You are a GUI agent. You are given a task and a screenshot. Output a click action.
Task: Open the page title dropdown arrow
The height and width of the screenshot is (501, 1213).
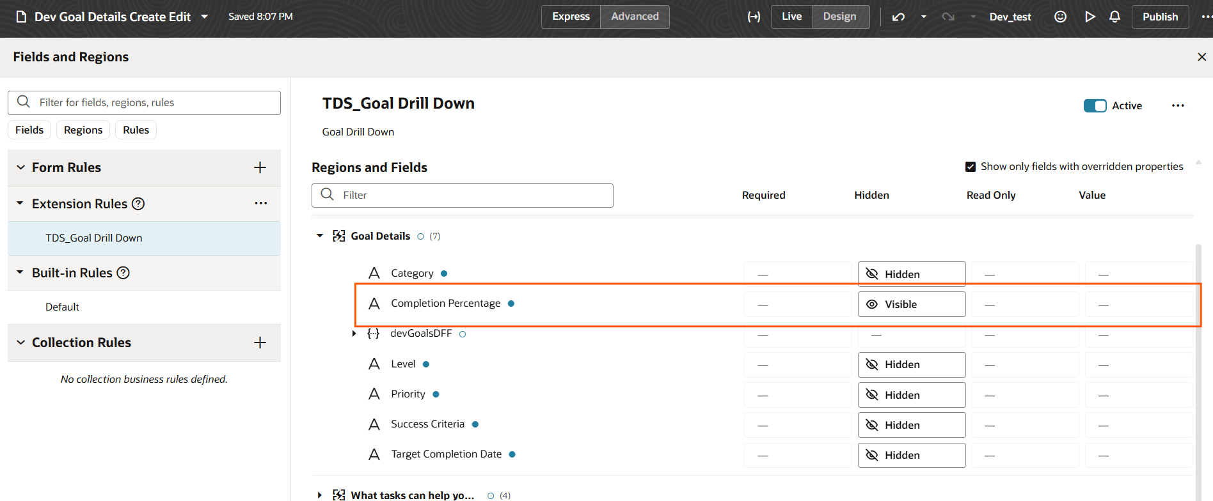pyautogui.click(x=205, y=17)
